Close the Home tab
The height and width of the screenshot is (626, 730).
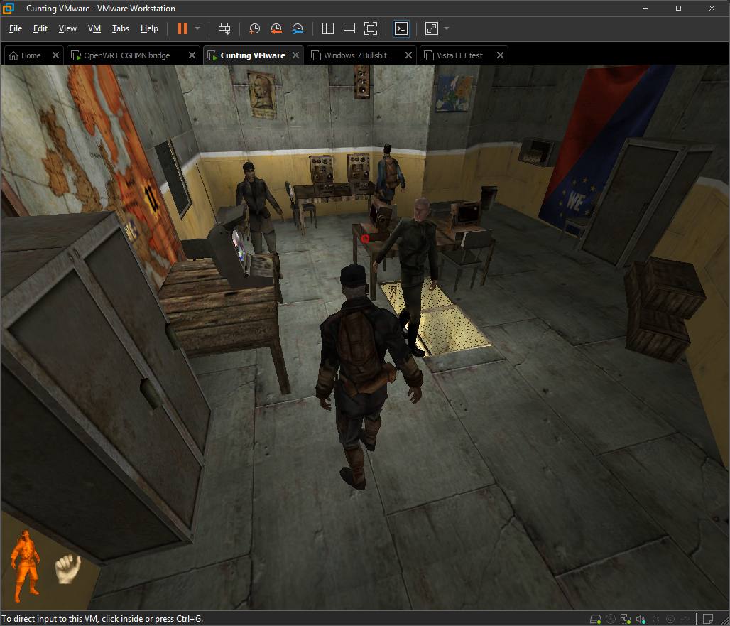click(x=55, y=55)
